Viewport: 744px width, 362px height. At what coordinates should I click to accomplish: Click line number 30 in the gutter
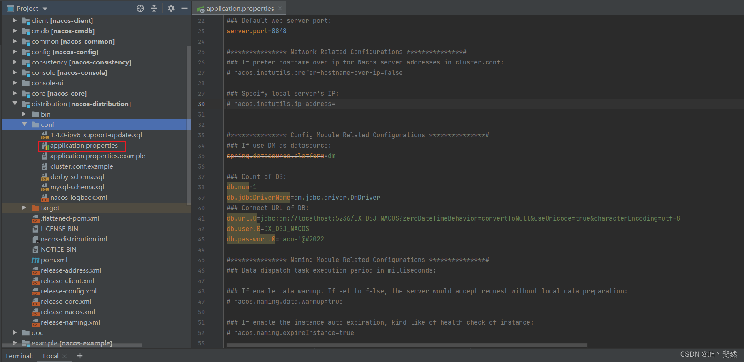(201, 104)
